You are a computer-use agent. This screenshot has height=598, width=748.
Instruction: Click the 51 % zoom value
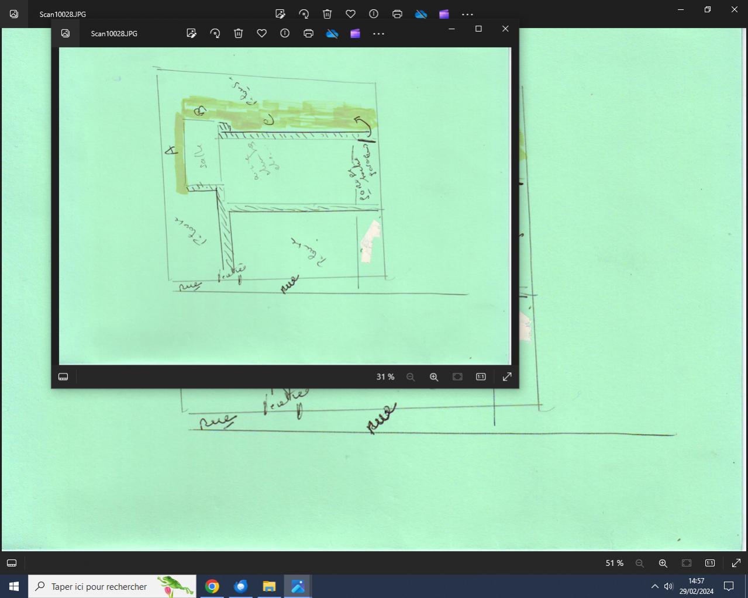click(x=615, y=563)
